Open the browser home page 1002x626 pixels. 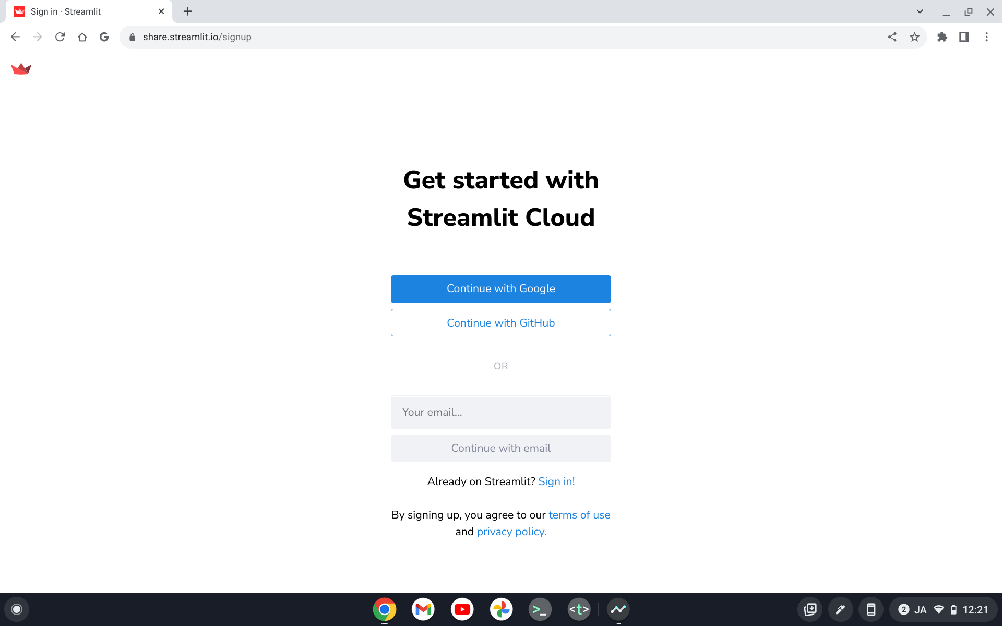click(82, 37)
